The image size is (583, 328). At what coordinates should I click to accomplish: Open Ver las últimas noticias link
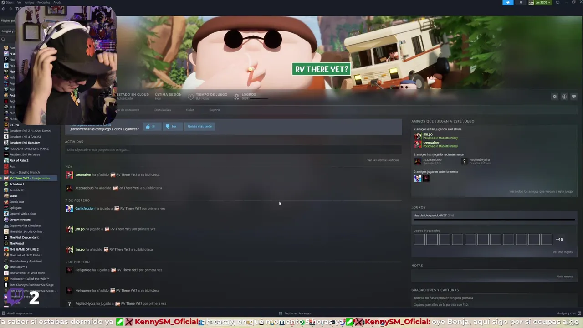(383, 160)
